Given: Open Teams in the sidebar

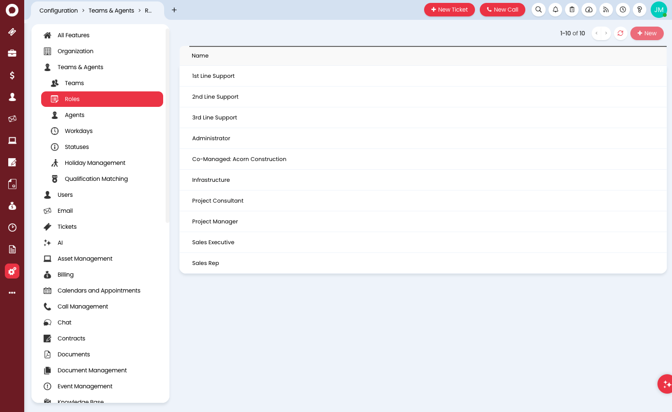Looking at the screenshot, I should point(102,83).
